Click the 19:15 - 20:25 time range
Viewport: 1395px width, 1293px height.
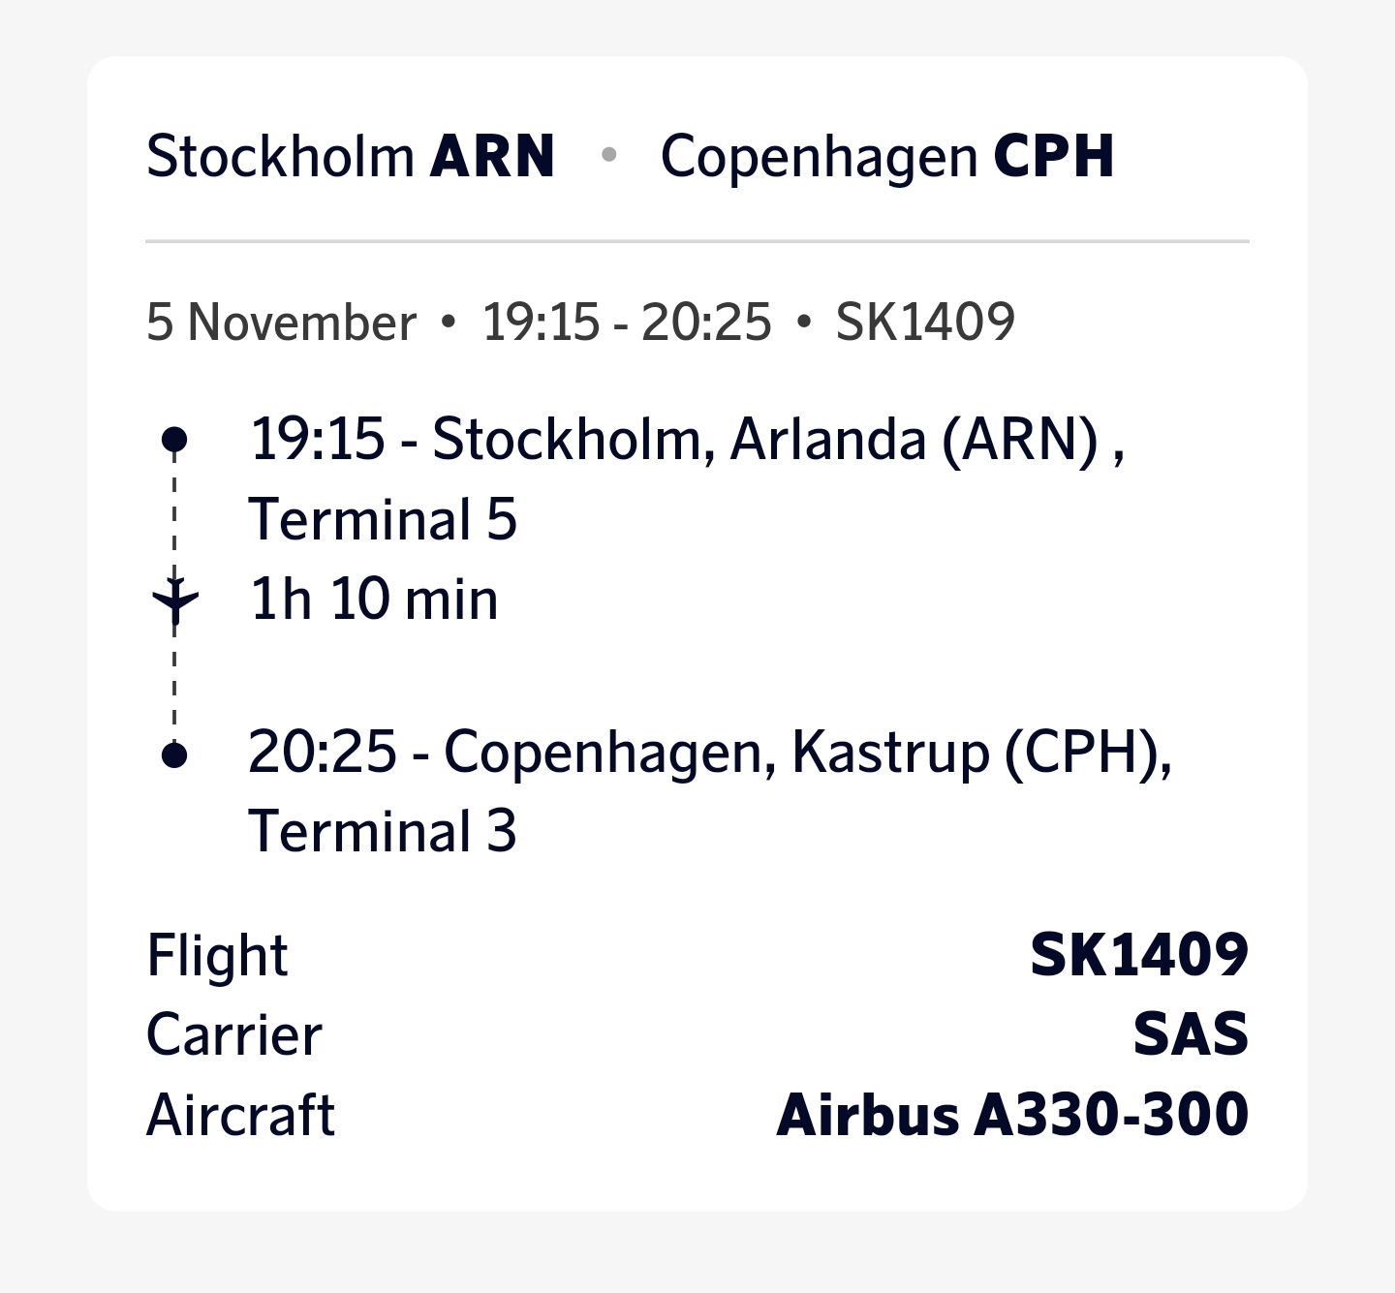[x=627, y=323]
